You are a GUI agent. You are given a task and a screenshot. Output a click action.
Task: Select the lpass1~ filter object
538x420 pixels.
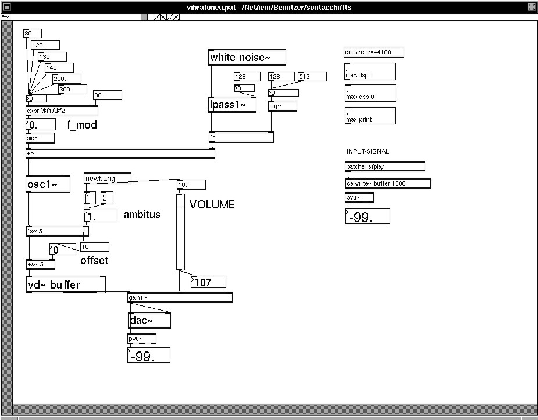(x=232, y=105)
